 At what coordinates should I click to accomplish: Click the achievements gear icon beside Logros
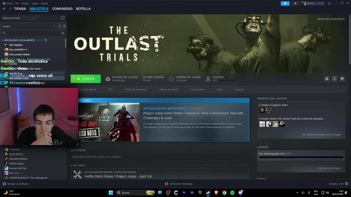(x=208, y=79)
